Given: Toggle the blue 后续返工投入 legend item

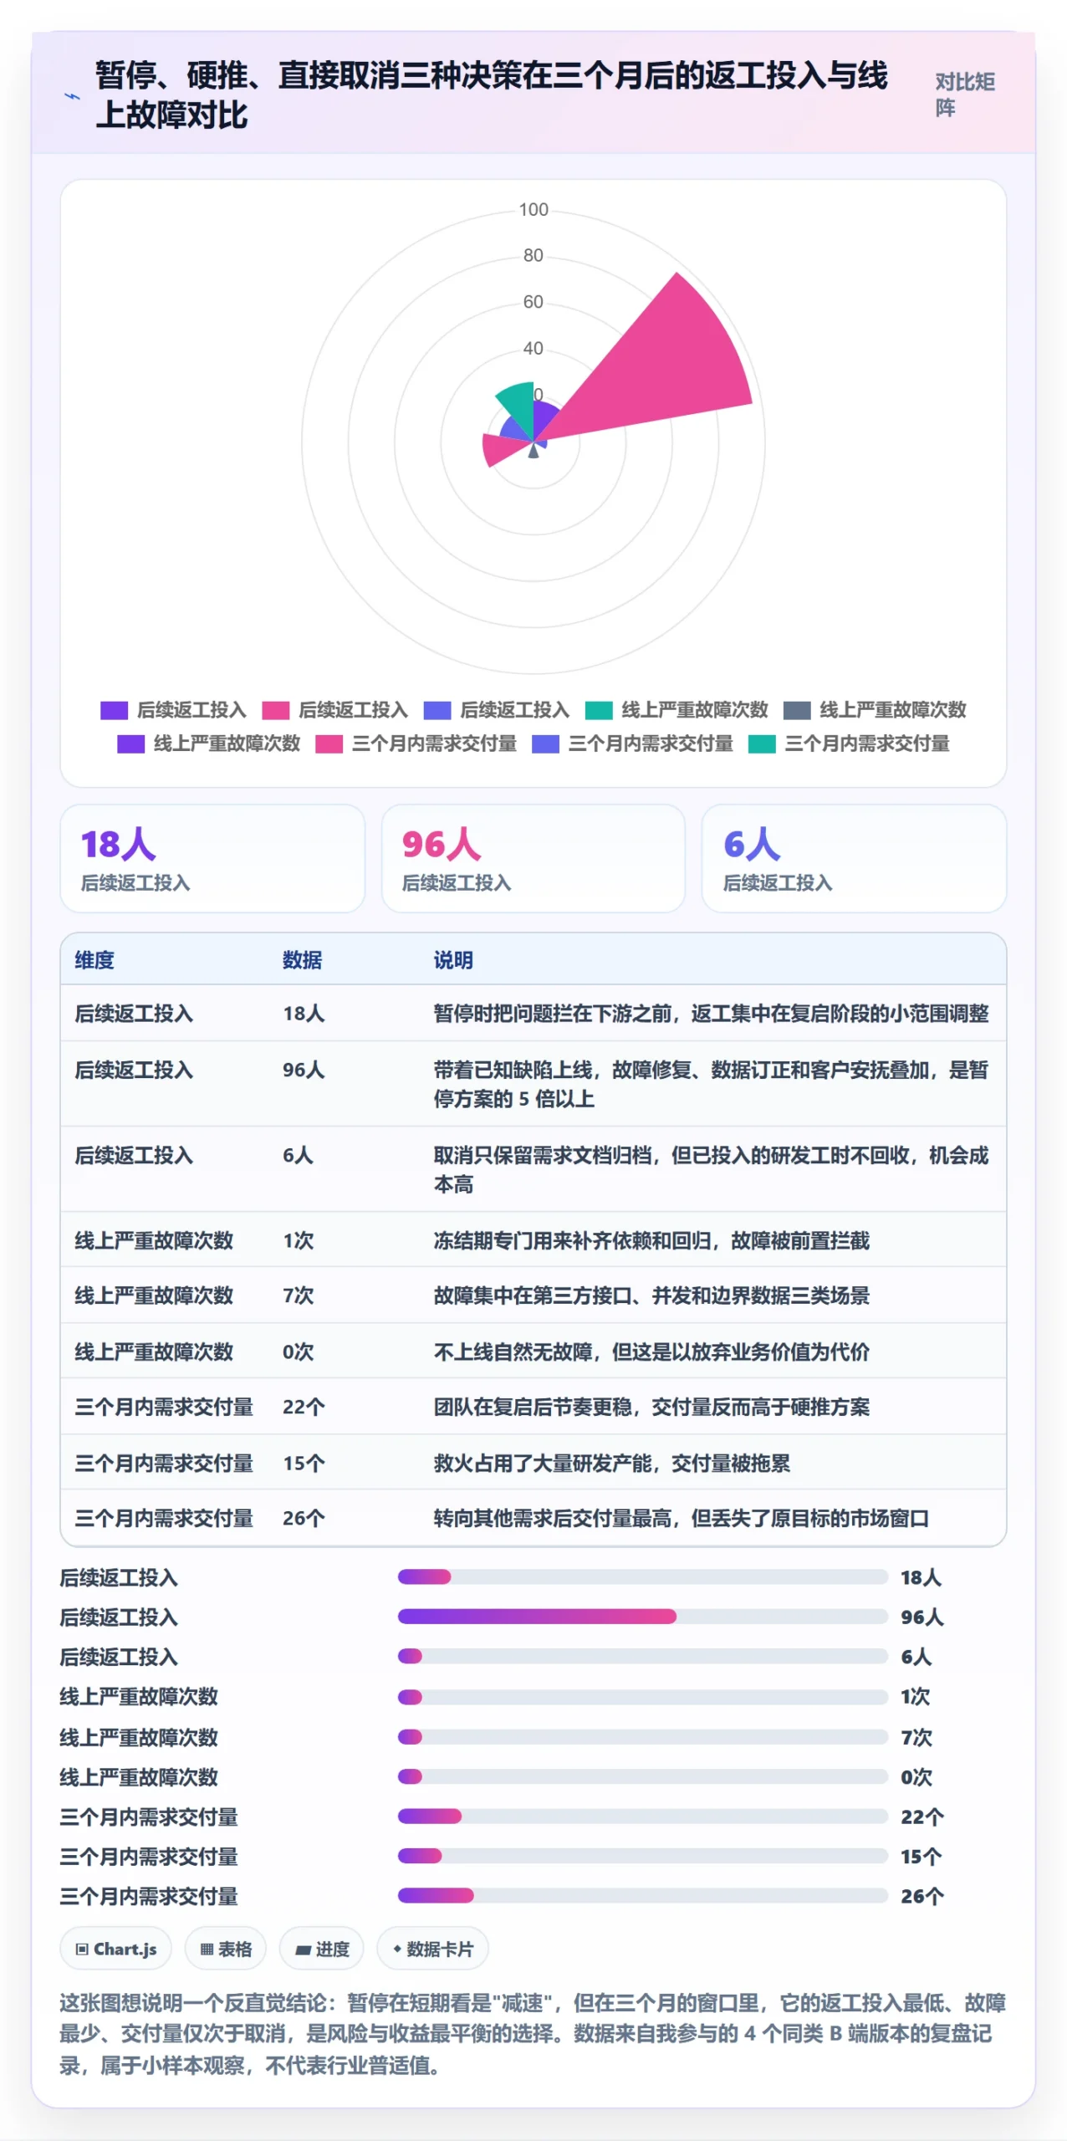Looking at the screenshot, I should [x=497, y=710].
